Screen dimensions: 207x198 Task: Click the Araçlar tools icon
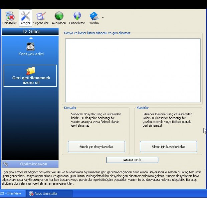[25, 18]
